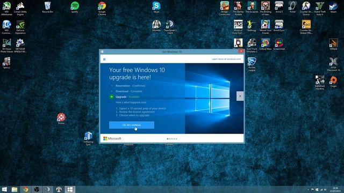Click the 'OK, let's continue' button
This screenshot has width=344, height=193.
click(x=132, y=125)
